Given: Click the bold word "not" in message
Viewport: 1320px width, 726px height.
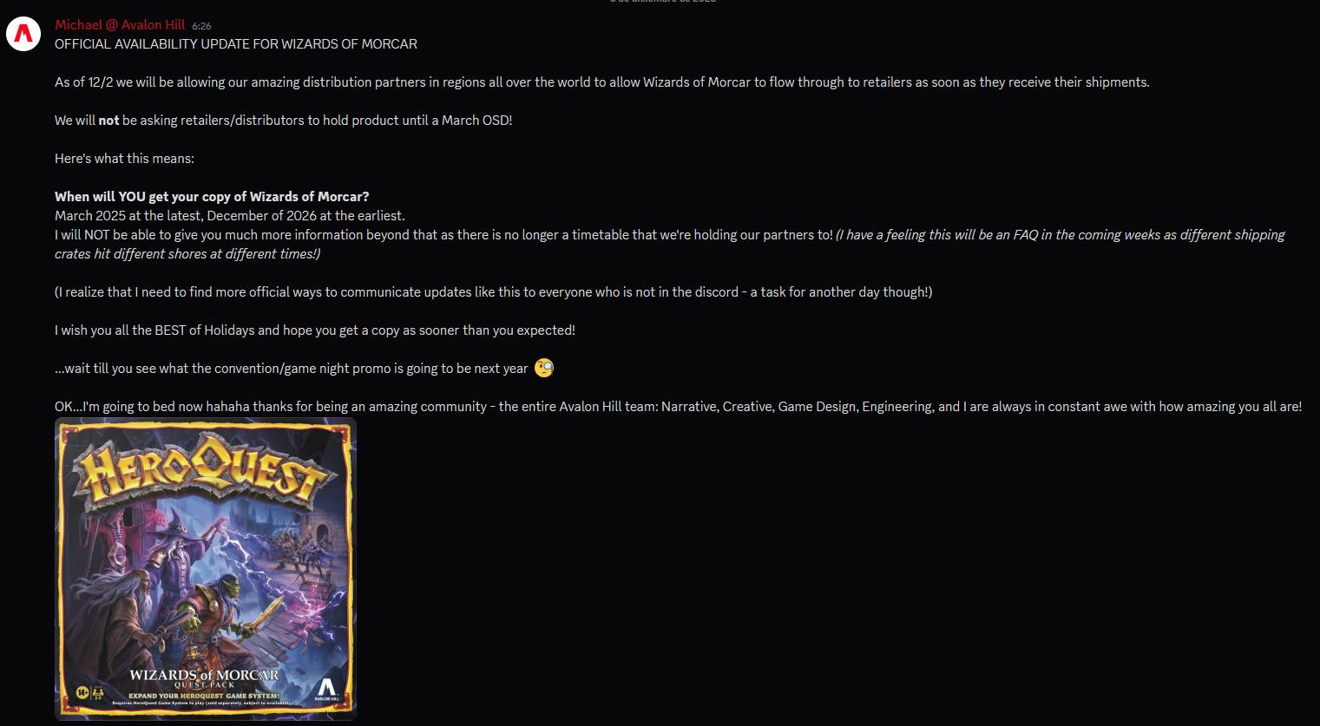Looking at the screenshot, I should click(108, 121).
